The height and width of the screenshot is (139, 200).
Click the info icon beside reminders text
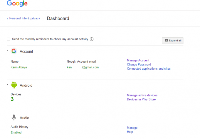(92, 39)
